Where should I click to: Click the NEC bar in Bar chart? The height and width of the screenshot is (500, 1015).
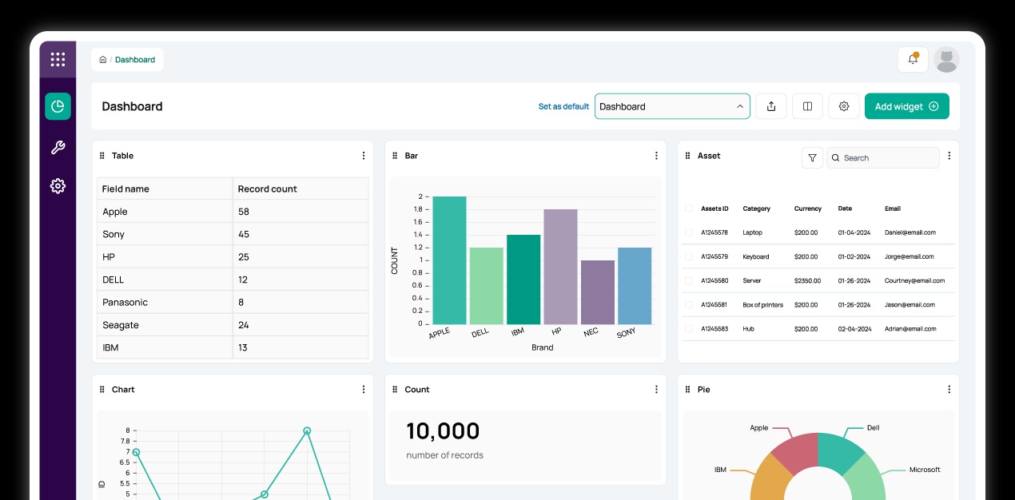pyautogui.click(x=598, y=292)
